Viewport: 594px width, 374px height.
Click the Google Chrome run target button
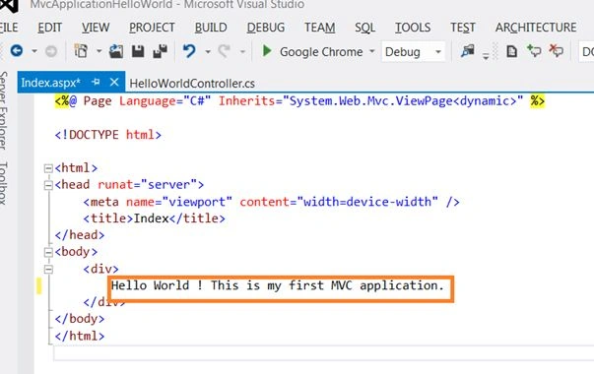tap(321, 51)
